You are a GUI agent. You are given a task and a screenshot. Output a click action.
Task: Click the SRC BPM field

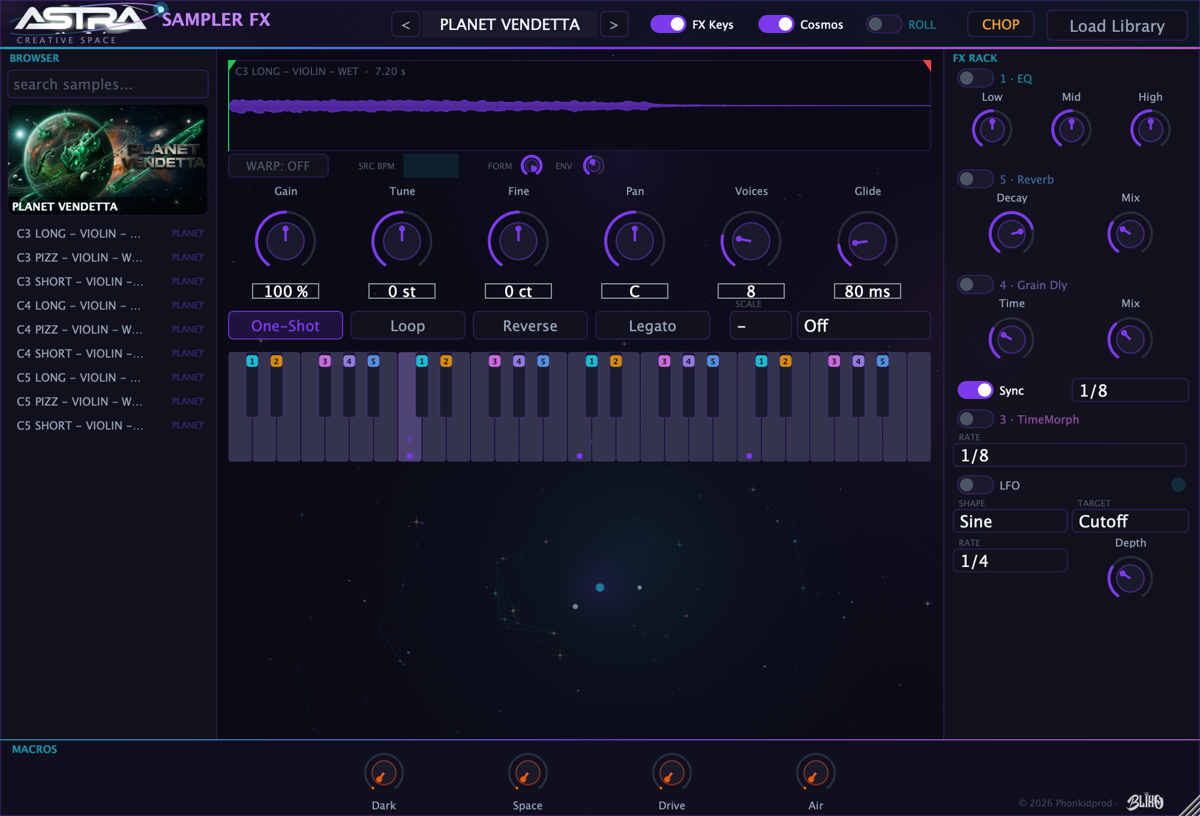click(x=431, y=166)
